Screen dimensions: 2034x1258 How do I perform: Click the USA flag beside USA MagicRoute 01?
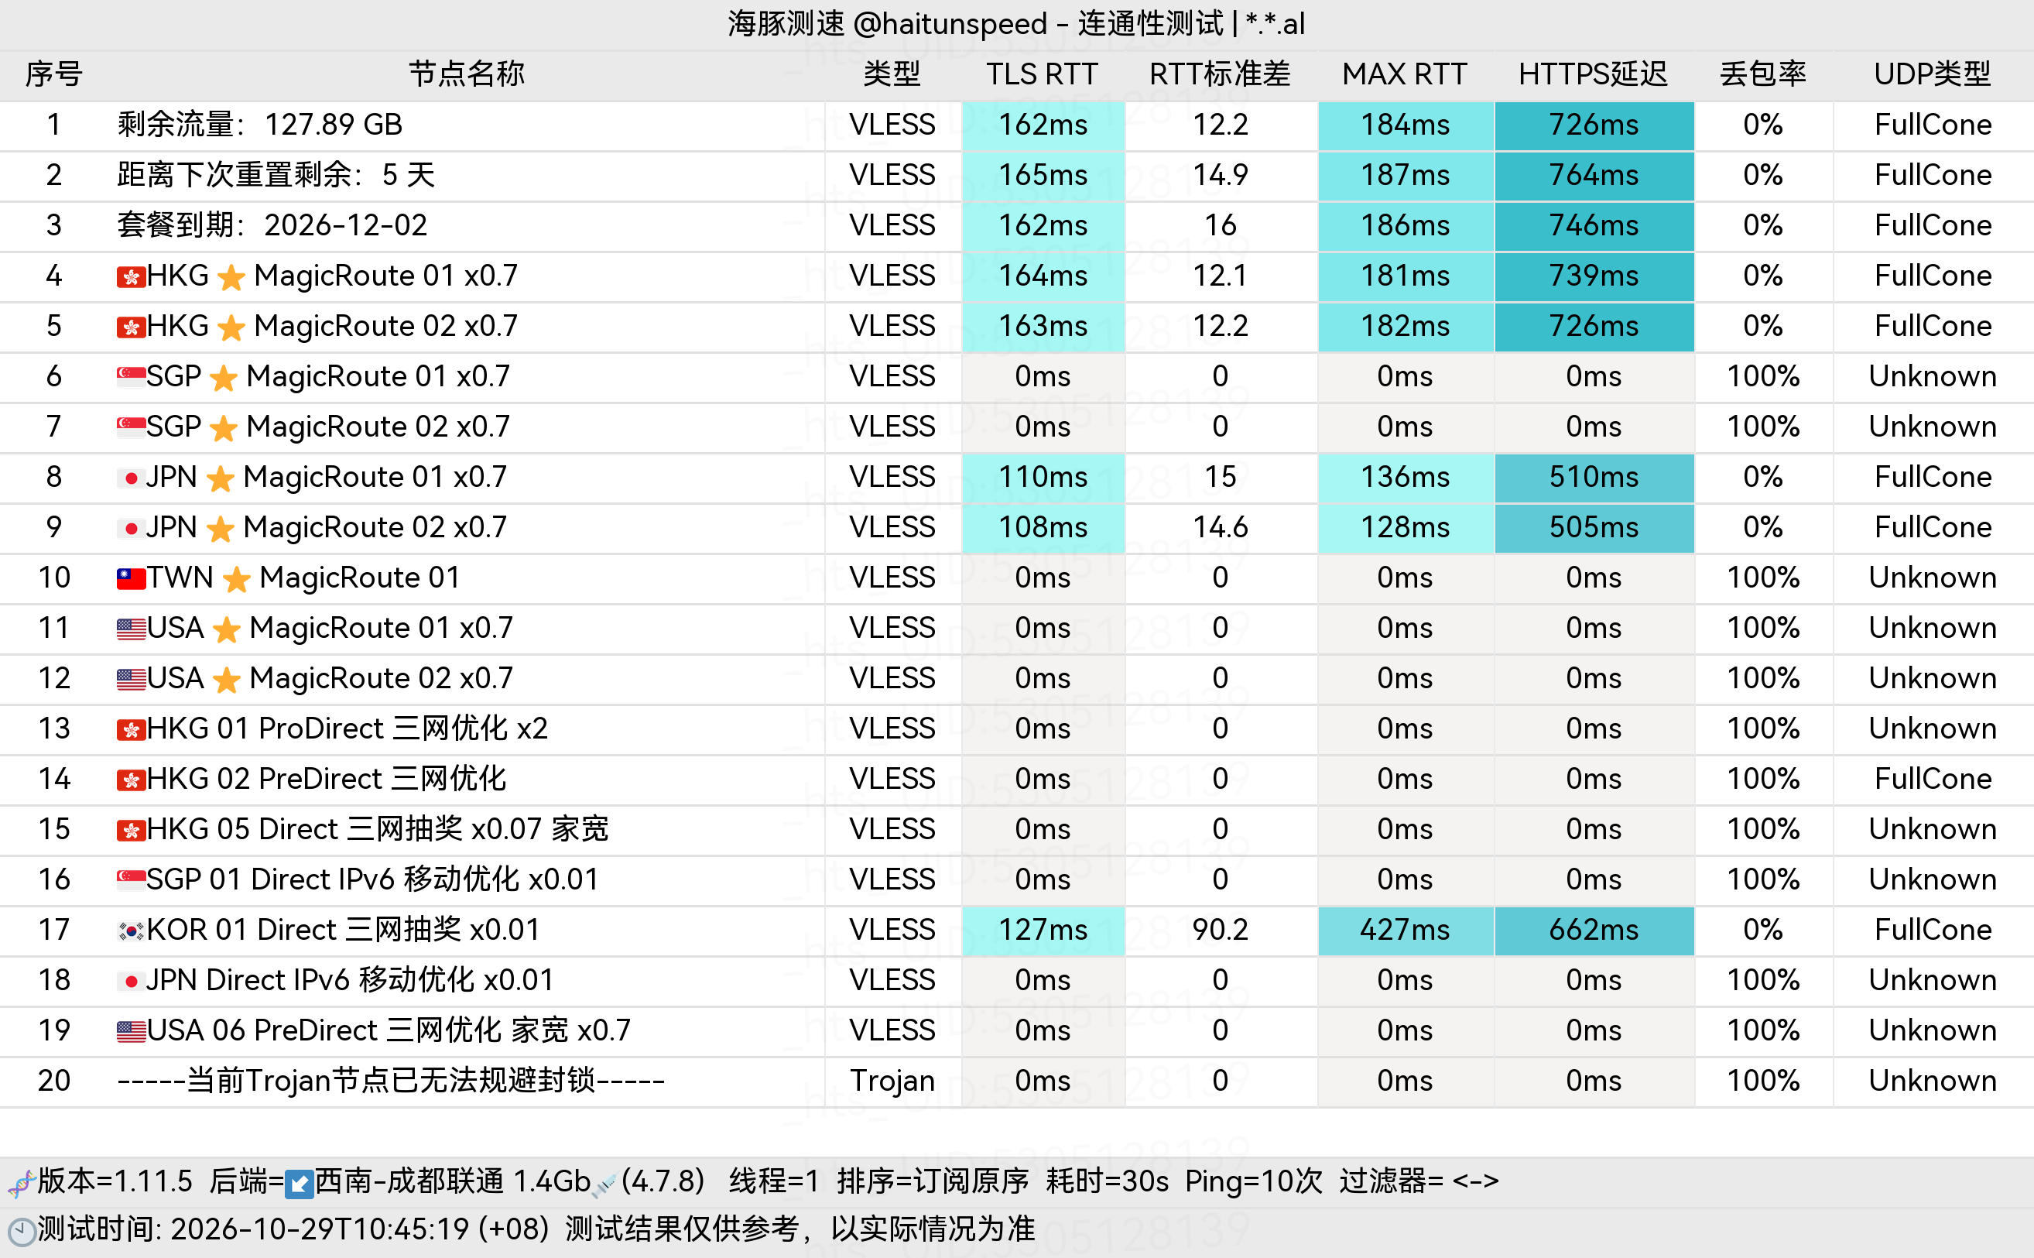132,629
